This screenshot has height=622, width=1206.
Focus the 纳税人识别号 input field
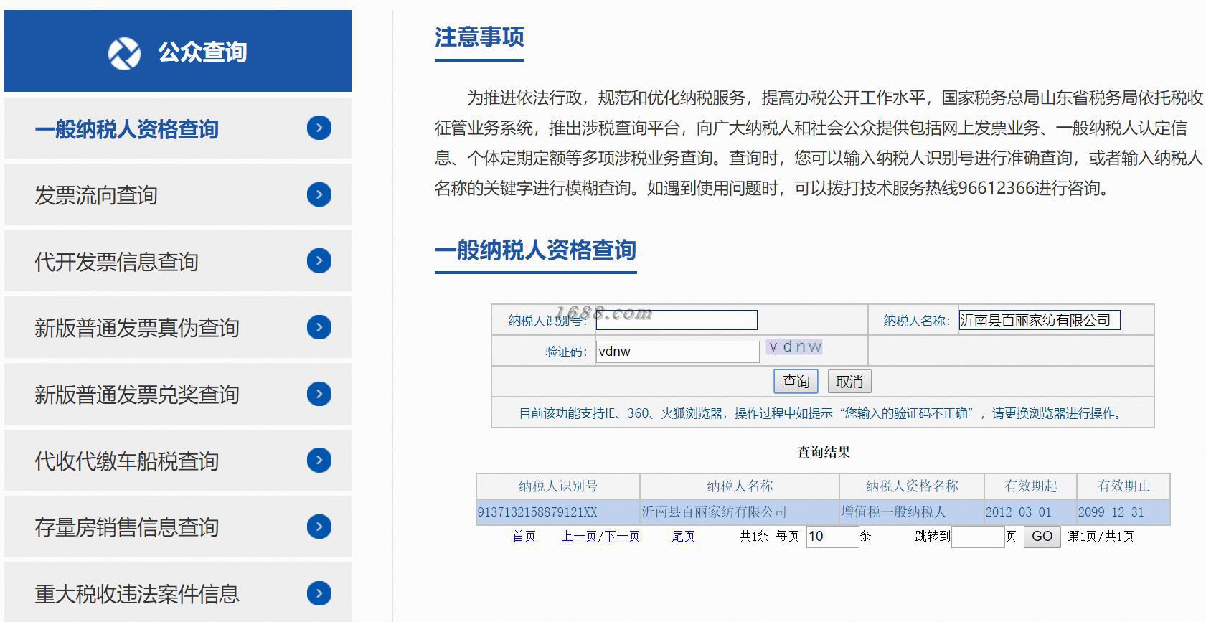[x=677, y=320]
